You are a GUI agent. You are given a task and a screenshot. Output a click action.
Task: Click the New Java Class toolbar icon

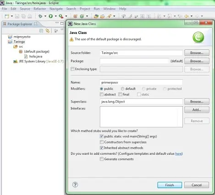82,16
